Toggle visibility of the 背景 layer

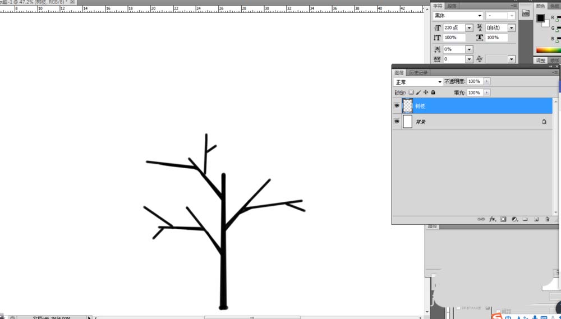pos(397,121)
